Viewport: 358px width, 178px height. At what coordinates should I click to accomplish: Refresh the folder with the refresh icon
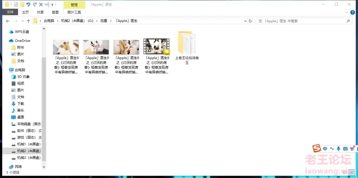click(250, 21)
